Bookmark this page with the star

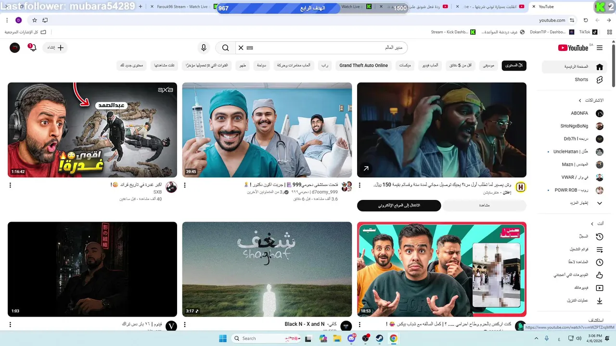[35, 20]
